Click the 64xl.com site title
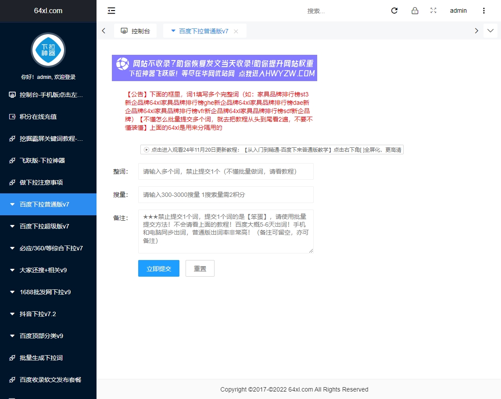 [48, 11]
